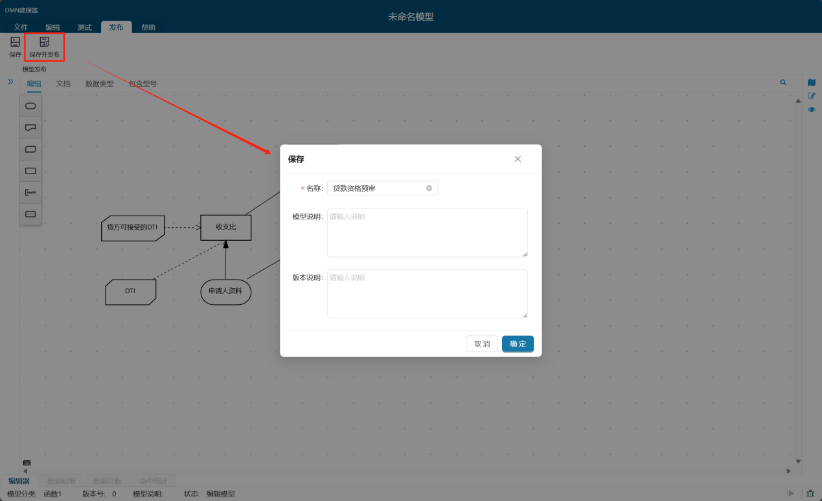This screenshot has height=501, width=822.
Task: Click the run play icon in status bar
Action: [791, 493]
